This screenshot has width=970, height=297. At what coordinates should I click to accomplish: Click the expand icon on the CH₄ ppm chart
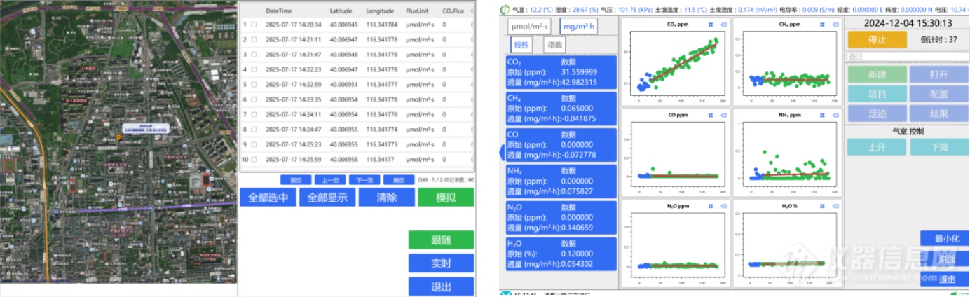pos(823,24)
